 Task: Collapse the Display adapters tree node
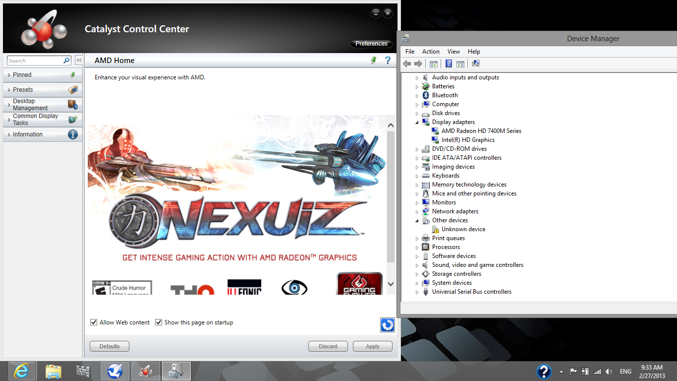tap(417, 123)
